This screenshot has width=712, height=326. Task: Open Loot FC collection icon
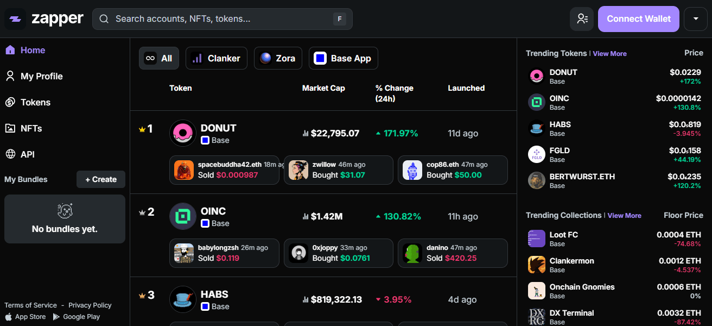537,239
